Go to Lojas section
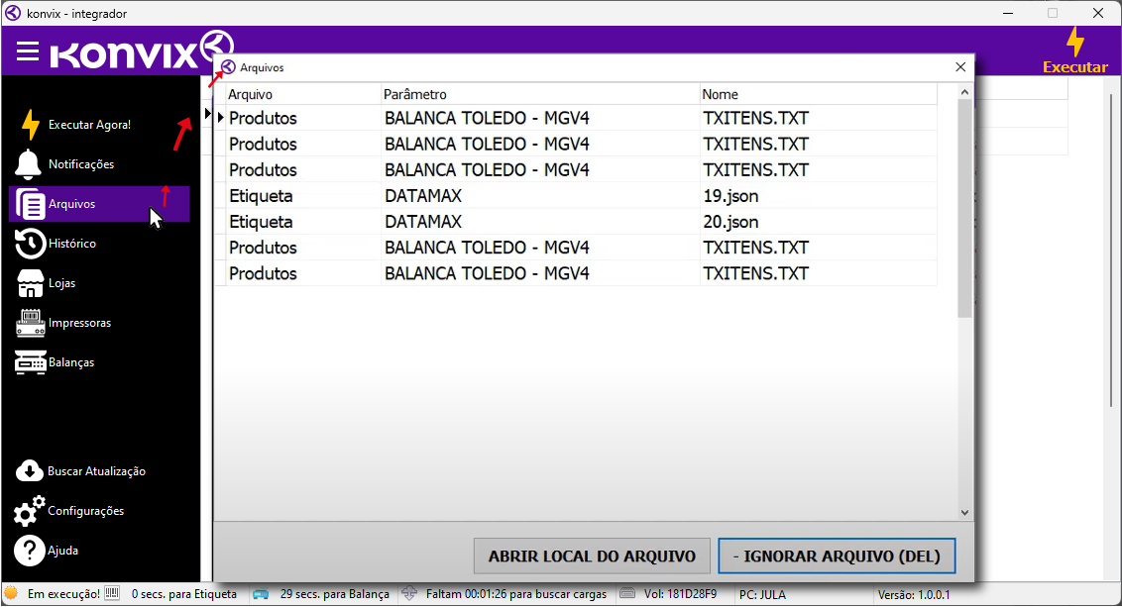Image resolution: width=1122 pixels, height=607 pixels. (61, 283)
